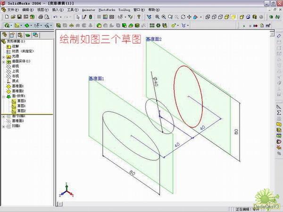283x212 pixels.
Task: Switch to the FeatureManager tree tab icon
Action: click(x=6, y=35)
